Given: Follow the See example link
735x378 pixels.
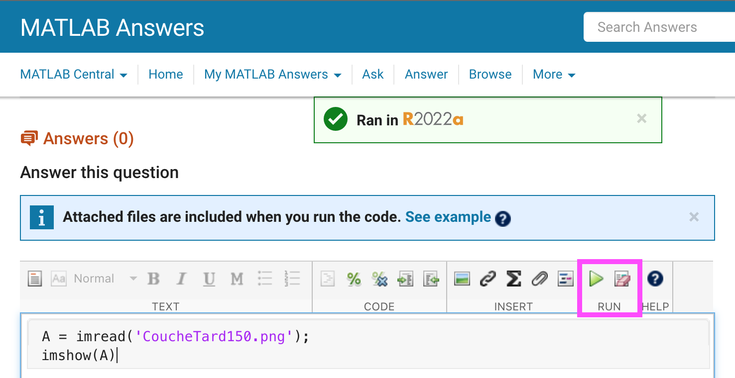Looking at the screenshot, I should tap(448, 217).
